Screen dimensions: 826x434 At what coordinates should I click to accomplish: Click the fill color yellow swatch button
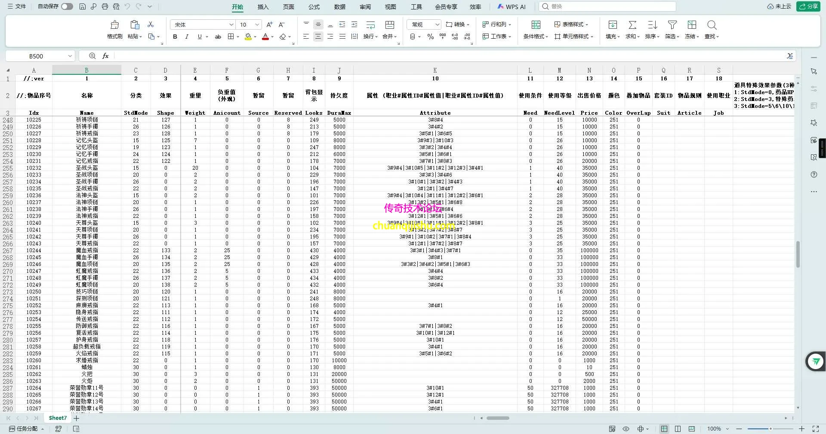tap(248, 37)
